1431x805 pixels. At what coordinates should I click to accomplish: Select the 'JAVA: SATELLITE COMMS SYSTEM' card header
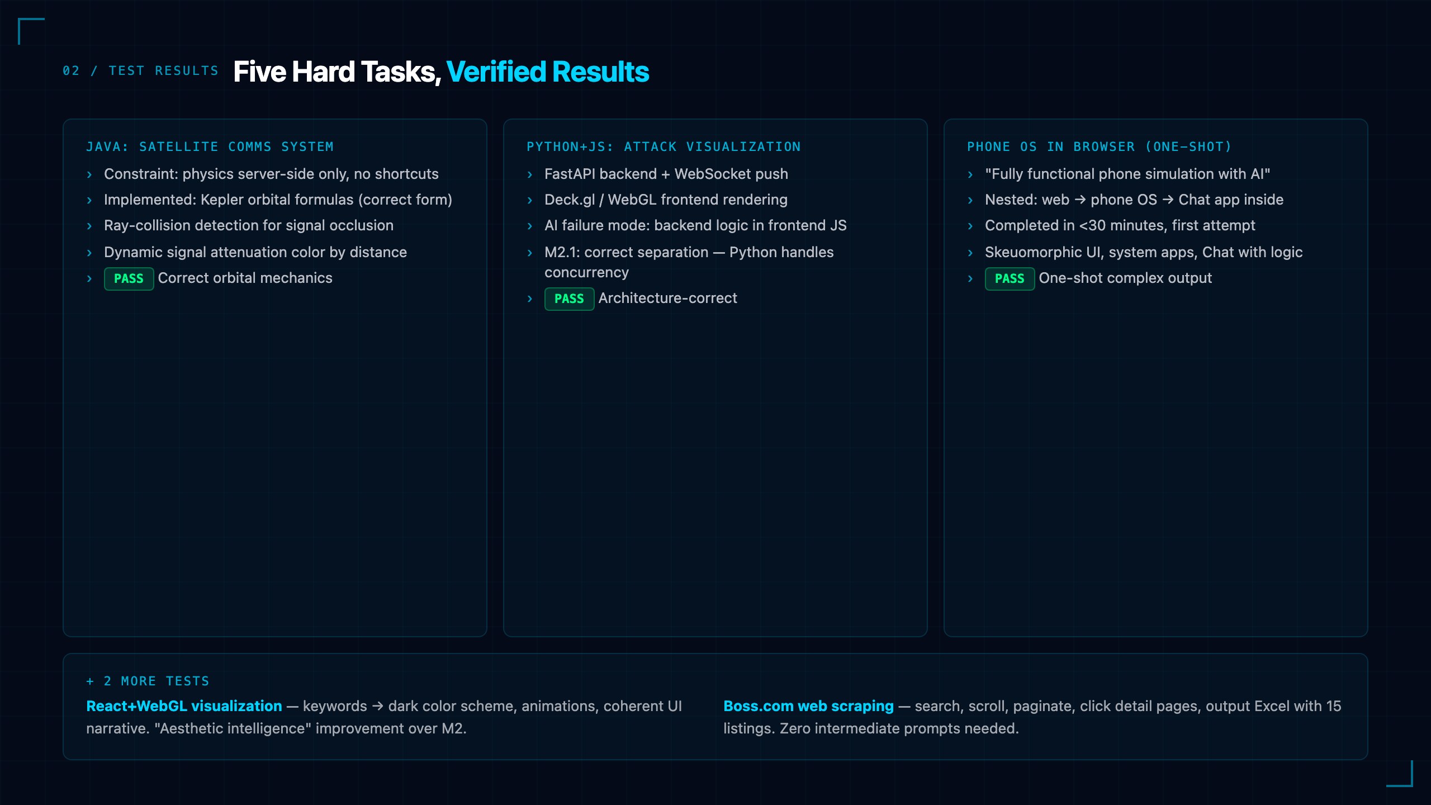[x=210, y=146]
